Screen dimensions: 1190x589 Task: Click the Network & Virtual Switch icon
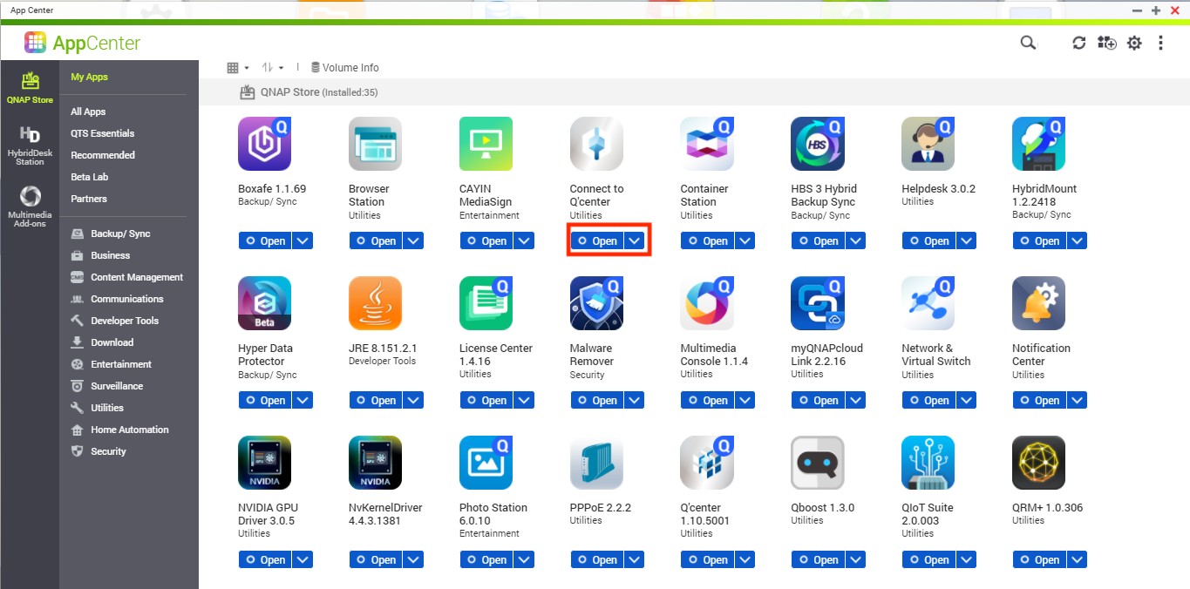pos(928,303)
